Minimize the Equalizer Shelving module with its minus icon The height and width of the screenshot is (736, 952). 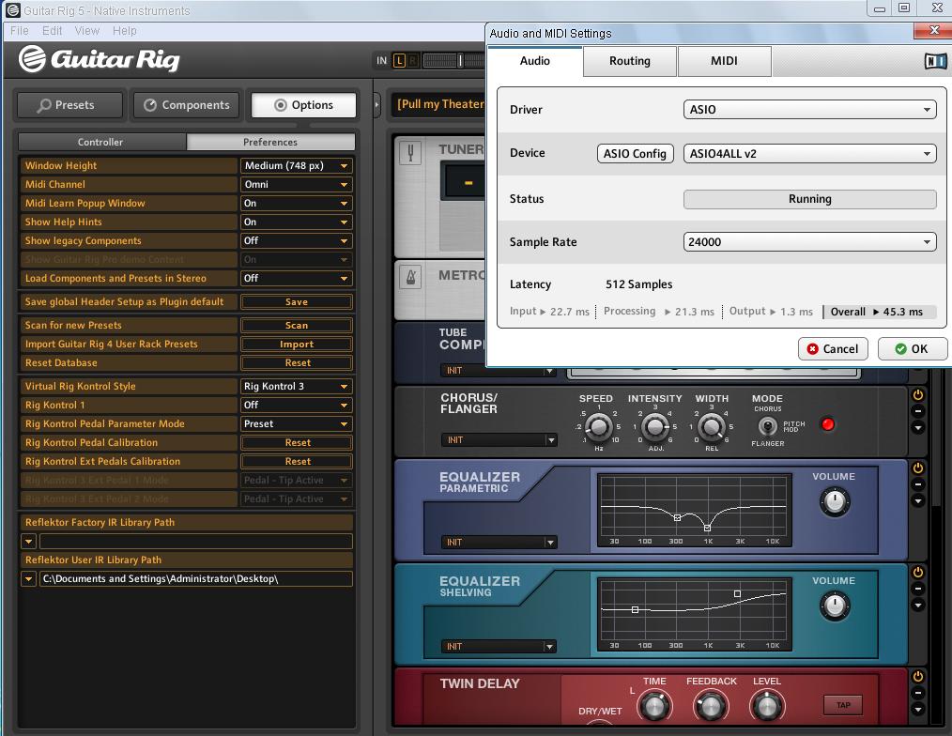918,589
